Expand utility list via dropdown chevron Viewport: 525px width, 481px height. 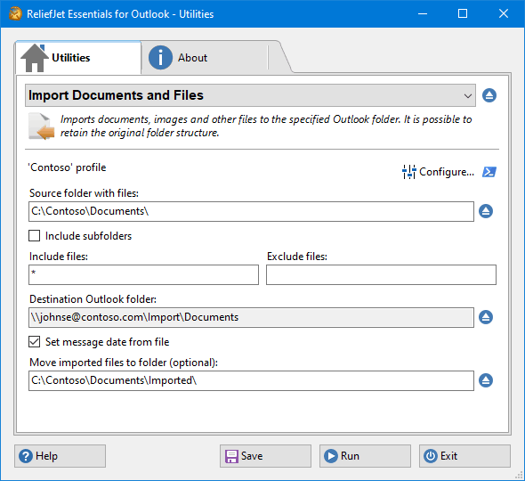(468, 96)
